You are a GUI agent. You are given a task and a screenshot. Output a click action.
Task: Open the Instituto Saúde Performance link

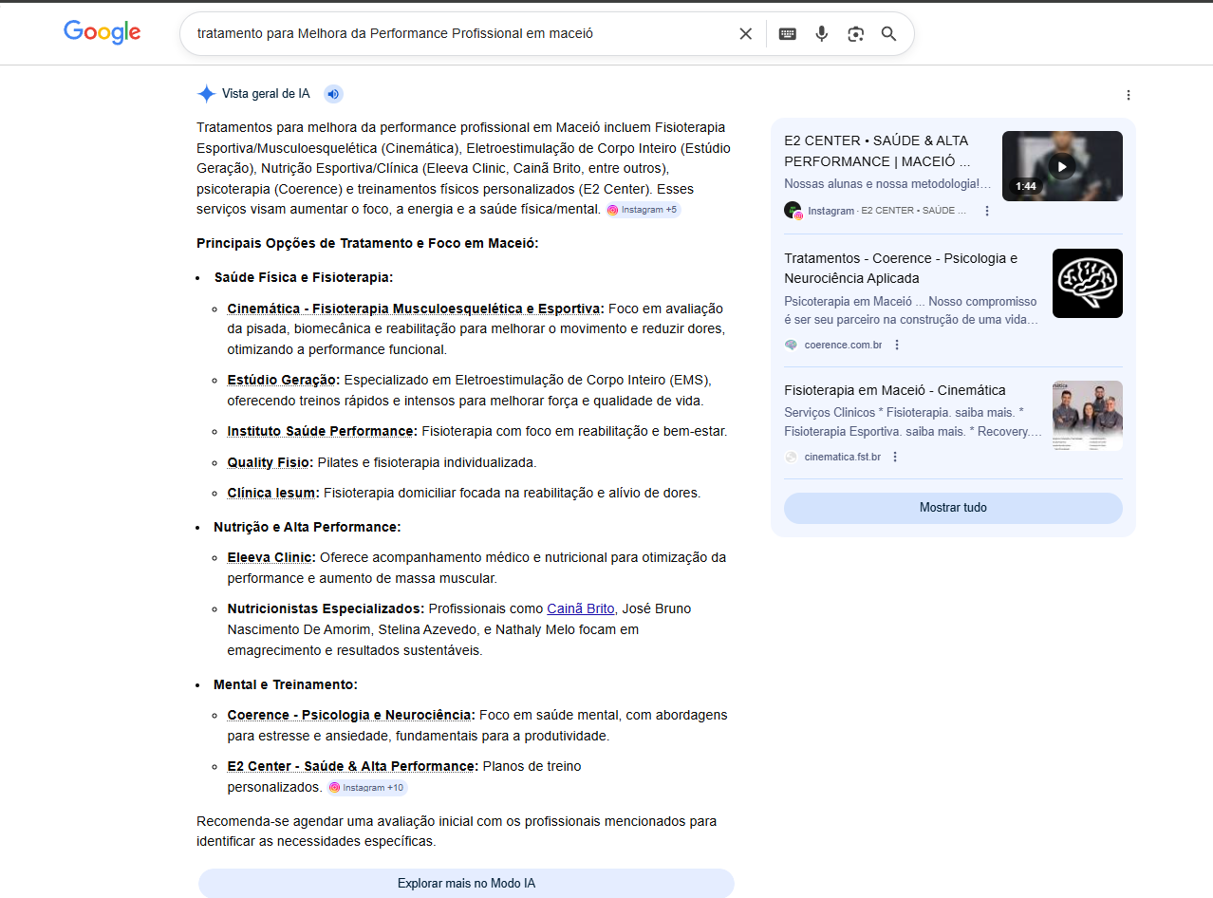pos(322,431)
